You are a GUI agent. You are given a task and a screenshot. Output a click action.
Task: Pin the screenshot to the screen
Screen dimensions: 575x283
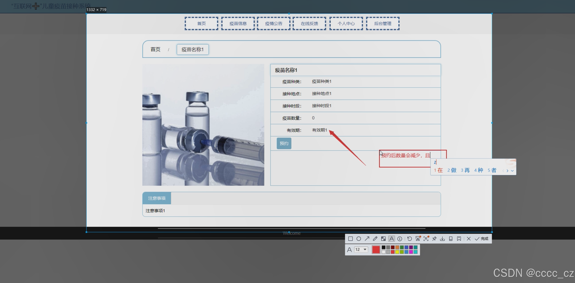pyautogui.click(x=434, y=239)
